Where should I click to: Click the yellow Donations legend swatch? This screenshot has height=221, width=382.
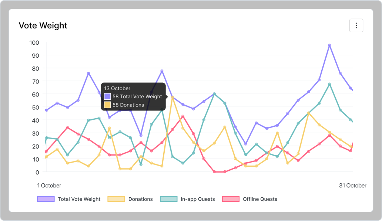point(116,199)
